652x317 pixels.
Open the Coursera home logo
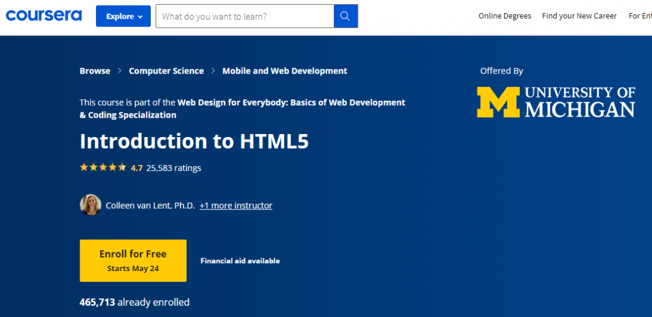43,16
